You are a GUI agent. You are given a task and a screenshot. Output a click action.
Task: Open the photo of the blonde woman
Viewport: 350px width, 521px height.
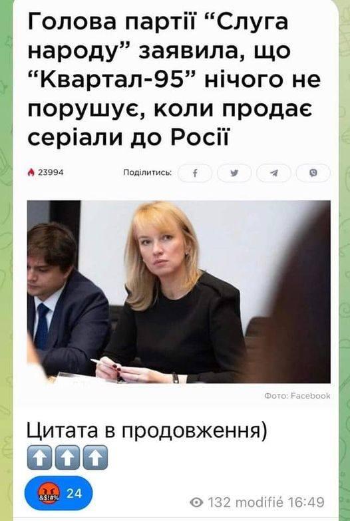pyautogui.click(x=179, y=291)
